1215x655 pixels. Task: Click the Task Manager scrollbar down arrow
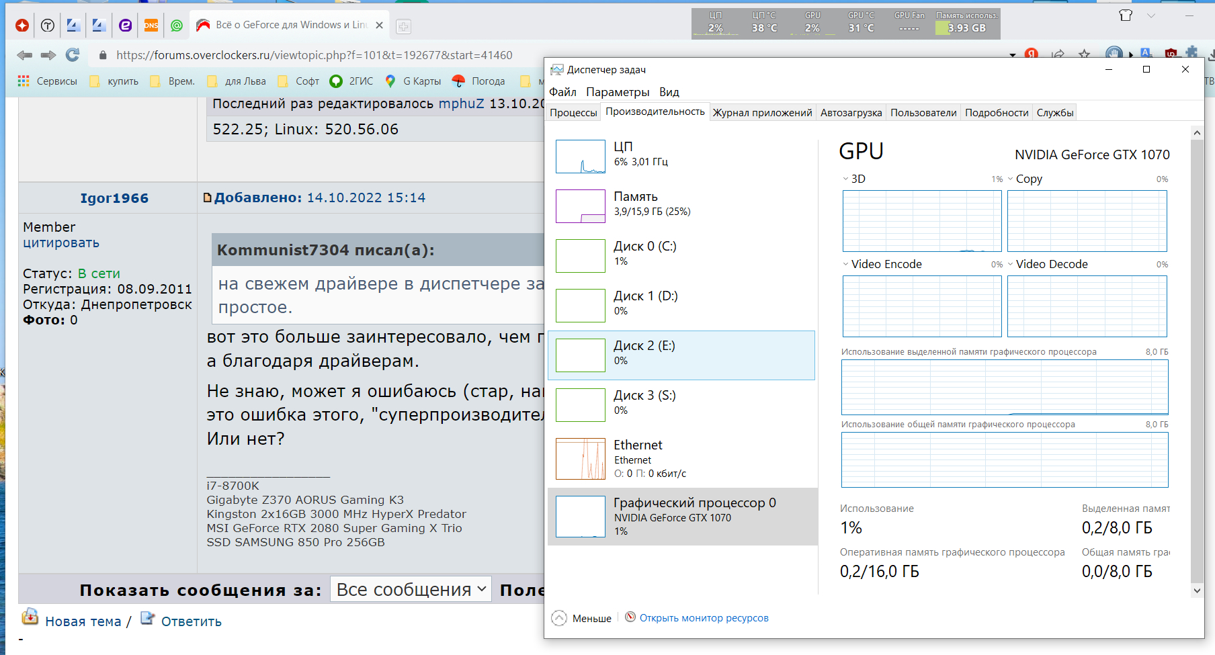[1197, 591]
